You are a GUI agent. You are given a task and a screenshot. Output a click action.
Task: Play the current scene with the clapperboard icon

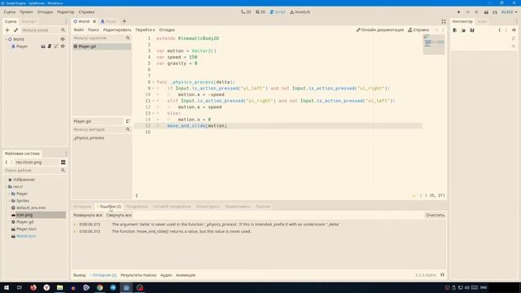tap(486, 12)
